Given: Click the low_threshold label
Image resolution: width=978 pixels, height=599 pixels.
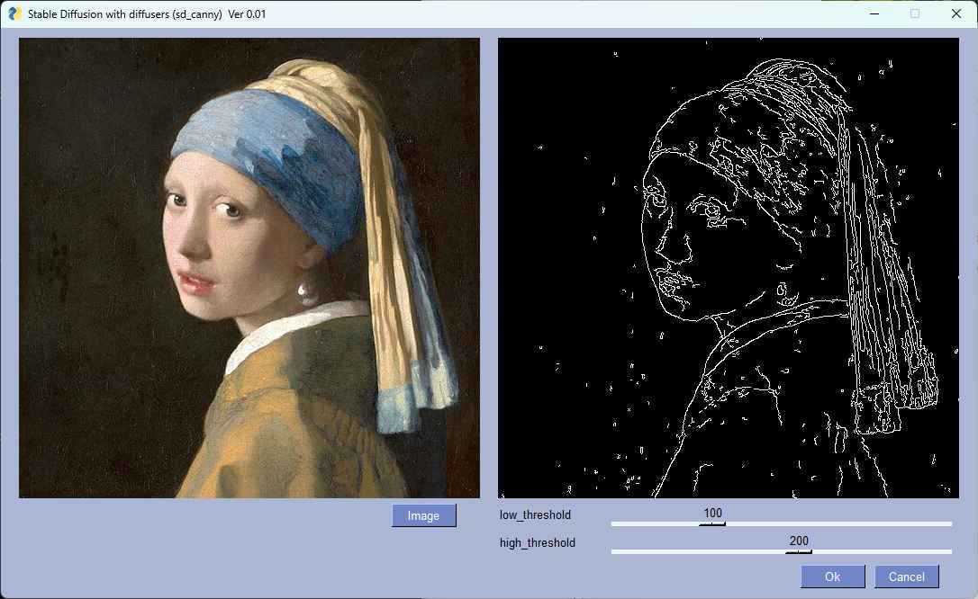Looking at the screenshot, I should coord(535,515).
